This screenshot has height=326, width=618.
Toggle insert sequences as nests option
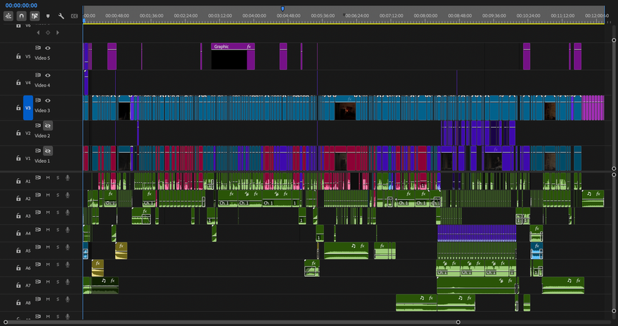[x=8, y=16]
